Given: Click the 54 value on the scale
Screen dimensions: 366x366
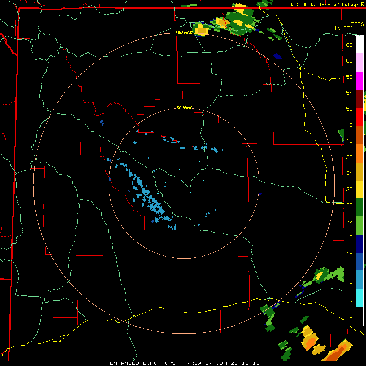Looking at the screenshot, I should (349, 93).
